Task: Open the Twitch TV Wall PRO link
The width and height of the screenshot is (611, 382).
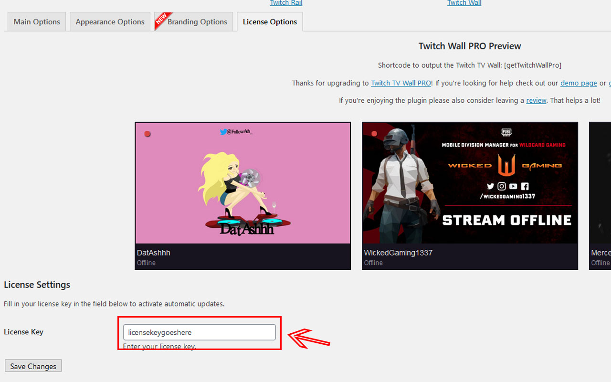Action: click(401, 83)
